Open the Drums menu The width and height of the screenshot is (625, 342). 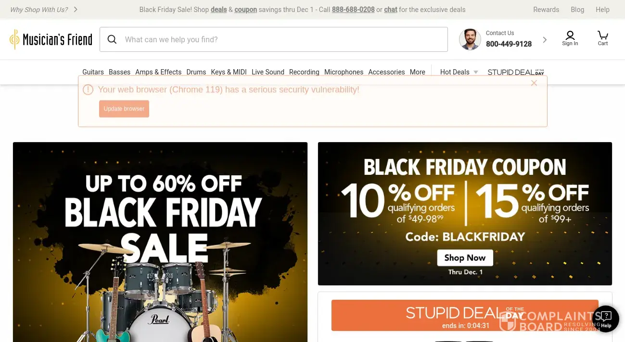(196, 72)
